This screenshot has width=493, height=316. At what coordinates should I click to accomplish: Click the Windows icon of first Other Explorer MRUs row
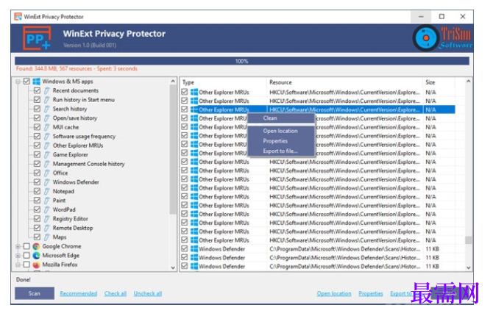pos(194,92)
